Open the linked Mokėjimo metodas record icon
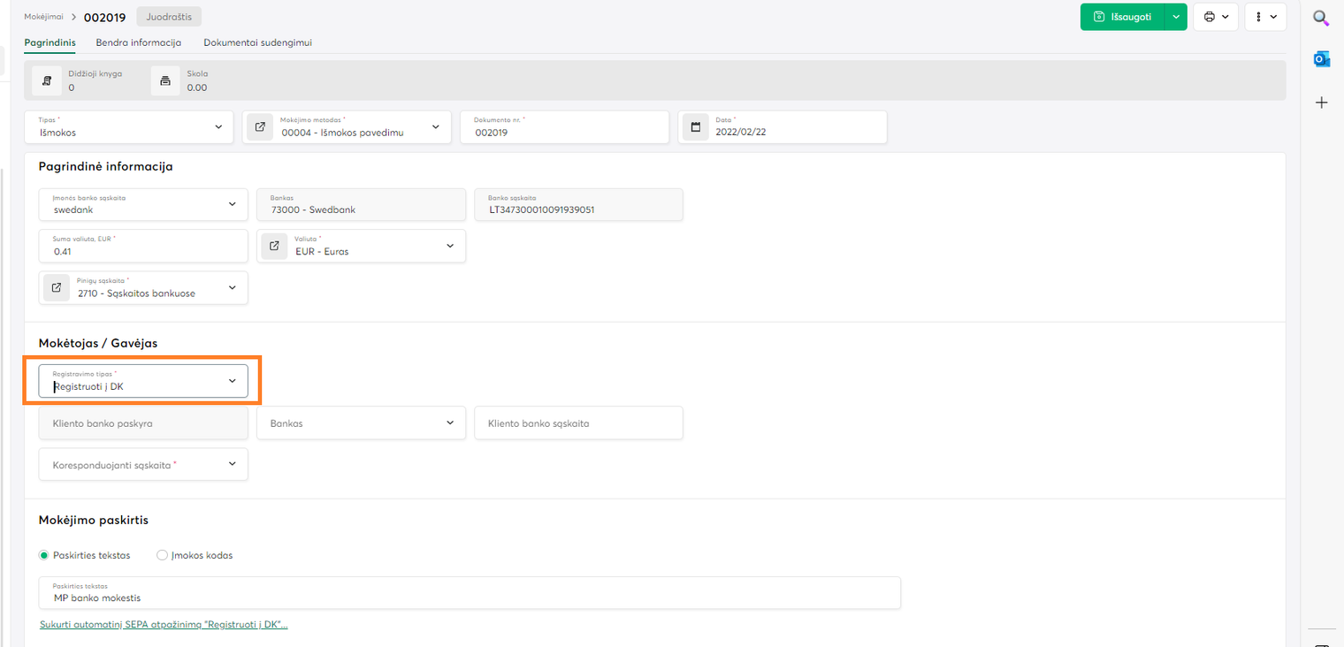 (260, 127)
